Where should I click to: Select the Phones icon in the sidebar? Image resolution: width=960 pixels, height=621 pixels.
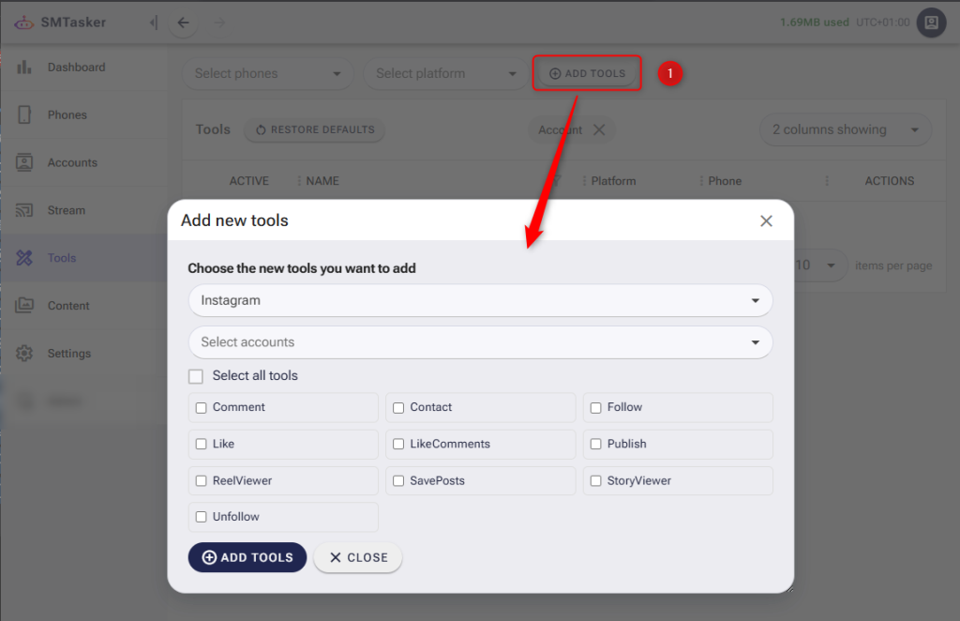[x=23, y=114]
